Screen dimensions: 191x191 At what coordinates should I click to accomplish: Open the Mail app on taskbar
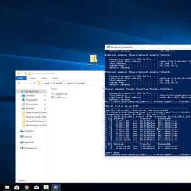[37, 188]
